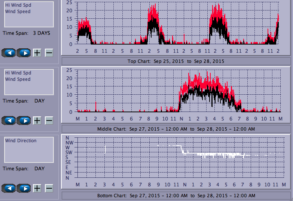
Task: Select Wind Speed in the top chart list
Action: click(18, 12)
